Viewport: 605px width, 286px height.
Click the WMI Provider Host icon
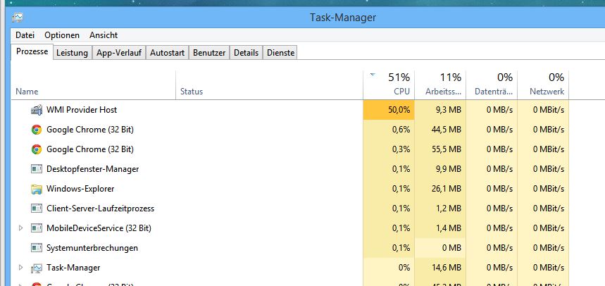(x=36, y=110)
